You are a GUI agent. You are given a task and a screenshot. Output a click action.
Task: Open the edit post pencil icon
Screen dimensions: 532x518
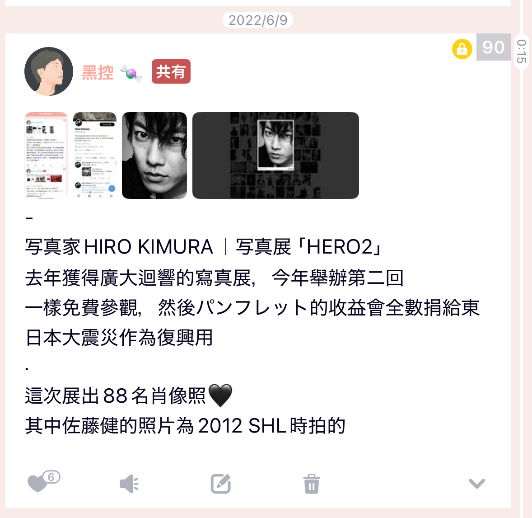220,484
